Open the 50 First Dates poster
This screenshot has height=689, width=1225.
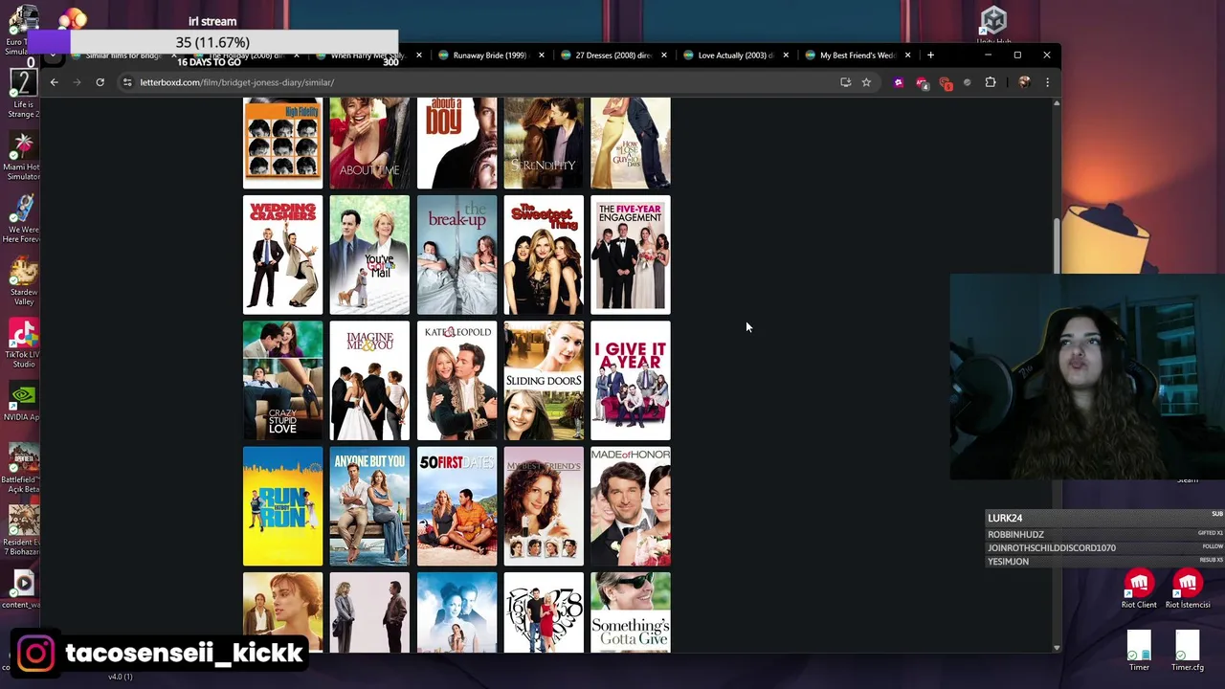coord(457,506)
